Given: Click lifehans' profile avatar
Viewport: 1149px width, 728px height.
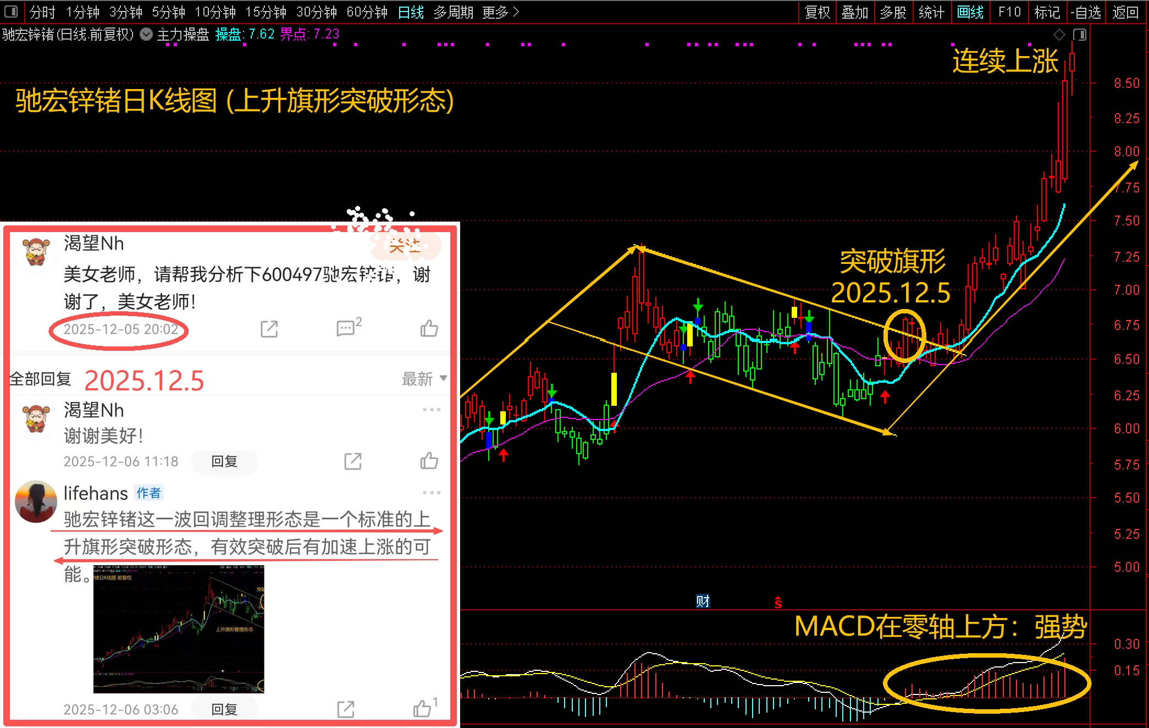Looking at the screenshot, I should click(35, 501).
